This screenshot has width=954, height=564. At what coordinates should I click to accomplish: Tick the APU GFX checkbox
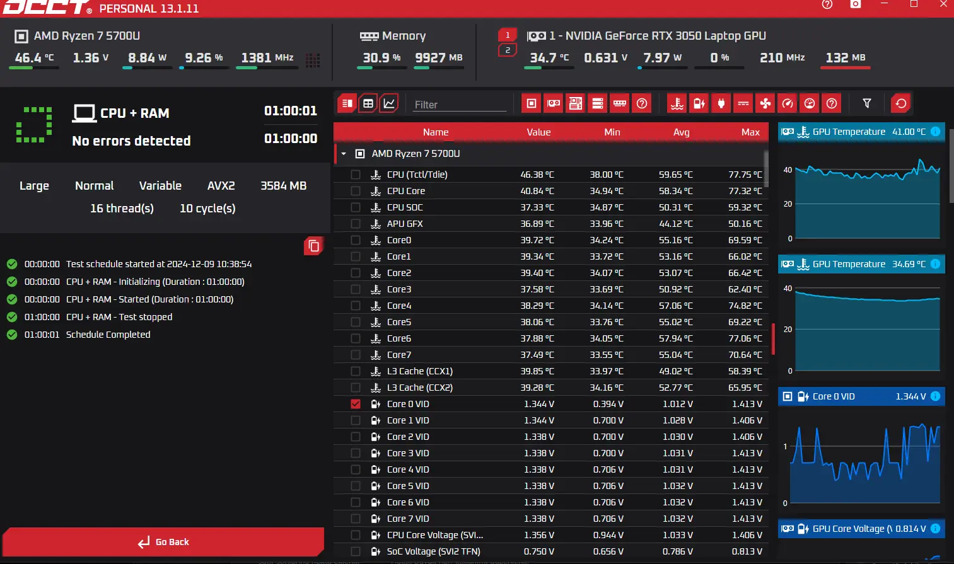tap(356, 224)
